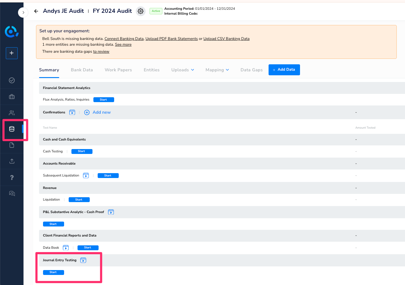Play the Journal Entry Testing video icon
This screenshot has height=285, width=405.
tap(83, 260)
